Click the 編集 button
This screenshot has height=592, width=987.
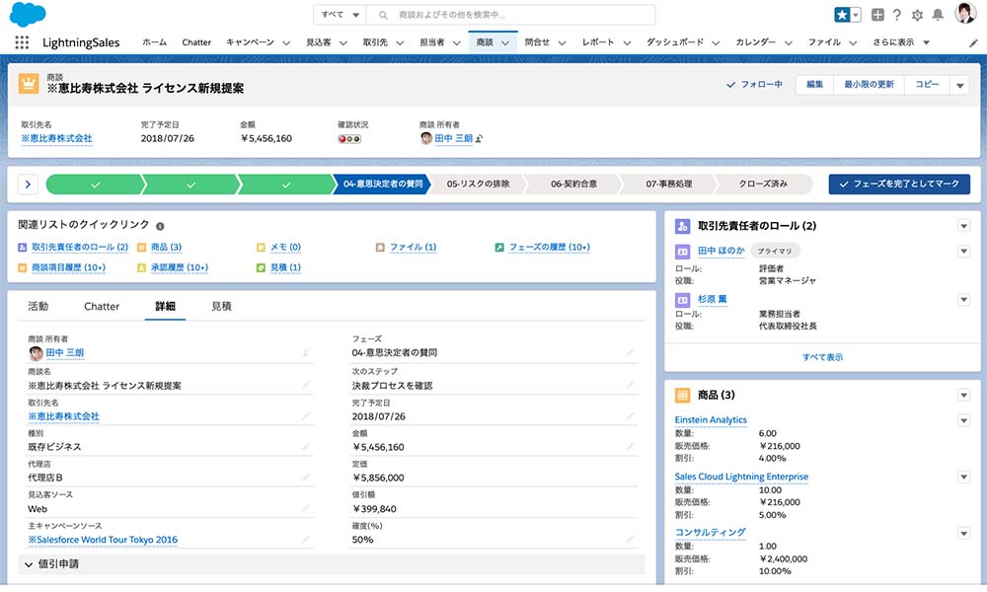pos(814,84)
